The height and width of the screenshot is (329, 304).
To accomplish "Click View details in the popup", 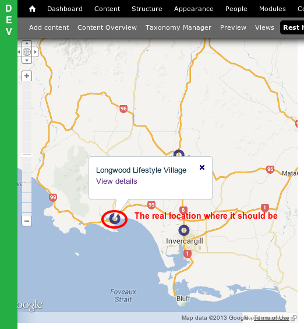I will tap(116, 181).
